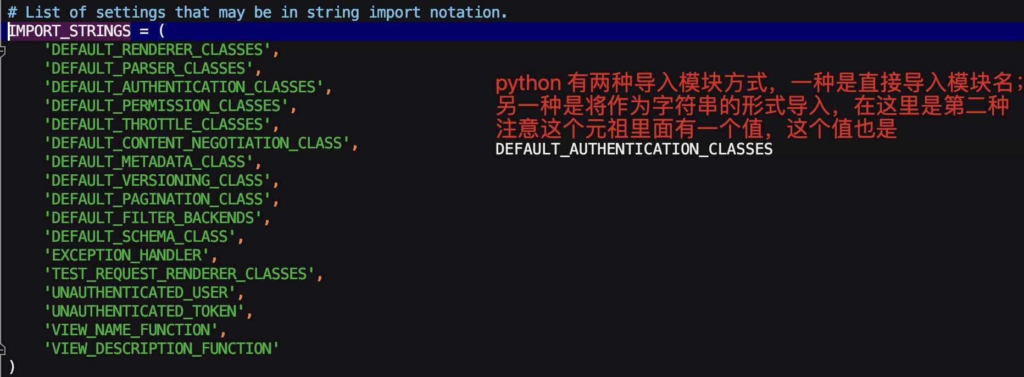Click 'EXCEPTION_HANDLER' string
Image resolution: width=1024 pixels, height=377 pixels.
click(127, 256)
